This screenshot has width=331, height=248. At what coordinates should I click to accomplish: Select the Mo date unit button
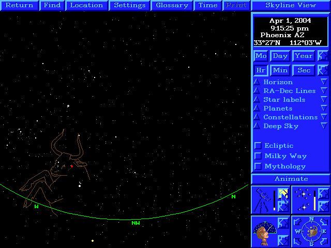tap(261, 56)
